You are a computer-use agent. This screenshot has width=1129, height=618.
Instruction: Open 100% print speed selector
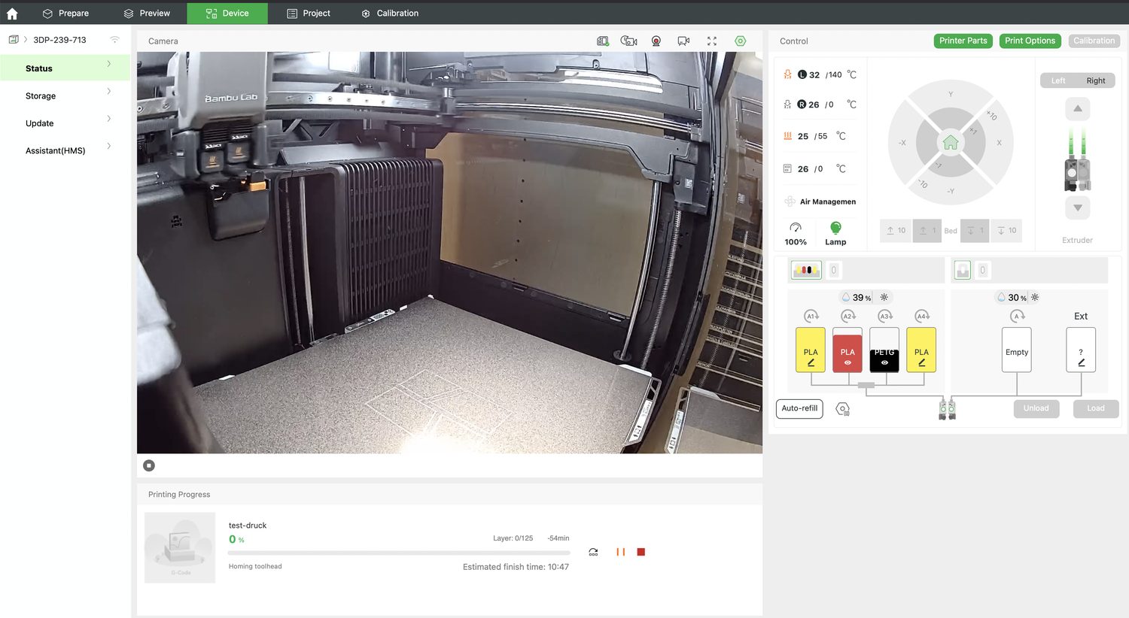pos(796,233)
